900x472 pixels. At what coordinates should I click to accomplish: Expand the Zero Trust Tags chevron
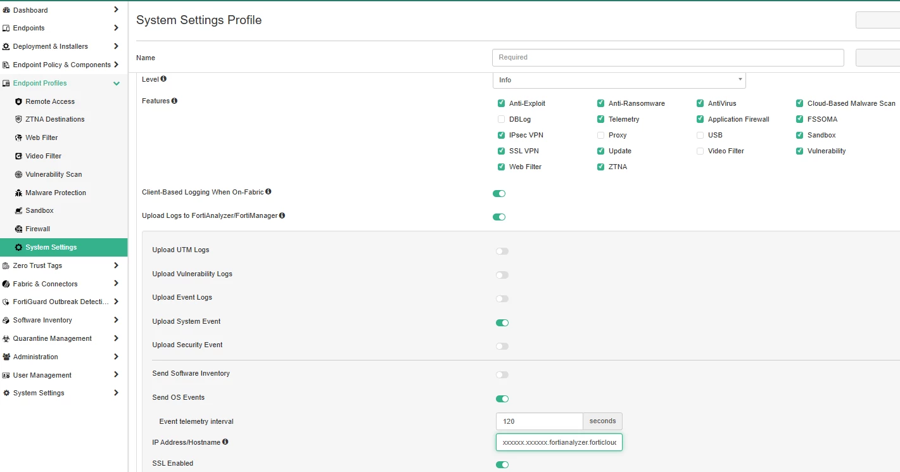(116, 265)
